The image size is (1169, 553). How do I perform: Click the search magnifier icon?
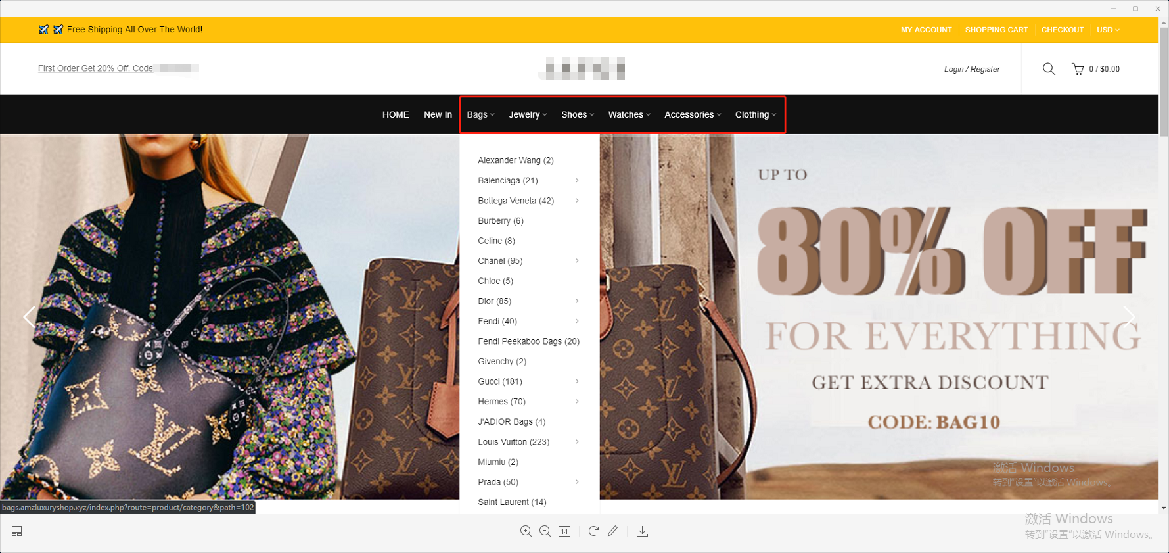(x=1049, y=68)
